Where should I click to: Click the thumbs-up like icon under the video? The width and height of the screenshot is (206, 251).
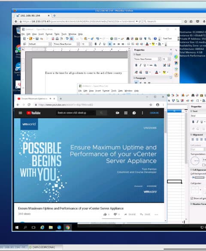pos(105,214)
